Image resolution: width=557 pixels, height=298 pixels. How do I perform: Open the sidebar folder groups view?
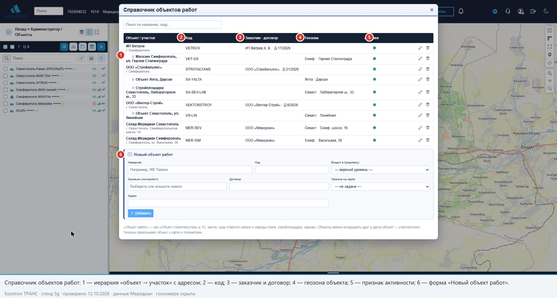tap(82, 47)
